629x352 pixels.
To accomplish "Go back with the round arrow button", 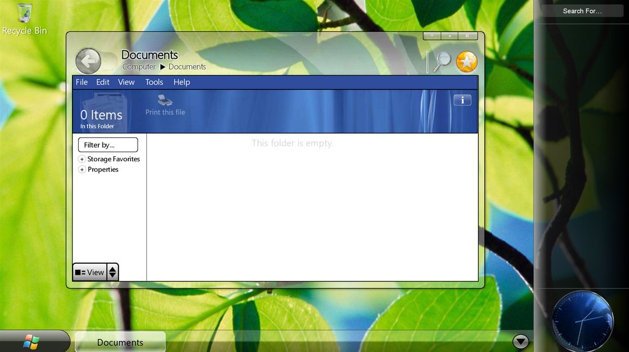I will click(88, 61).
